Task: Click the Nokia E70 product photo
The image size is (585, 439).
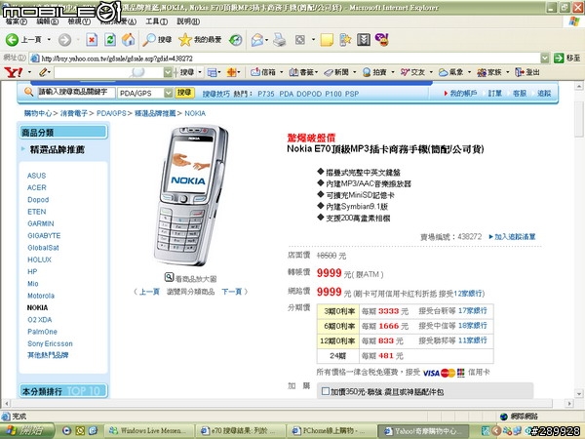Action: (191, 195)
